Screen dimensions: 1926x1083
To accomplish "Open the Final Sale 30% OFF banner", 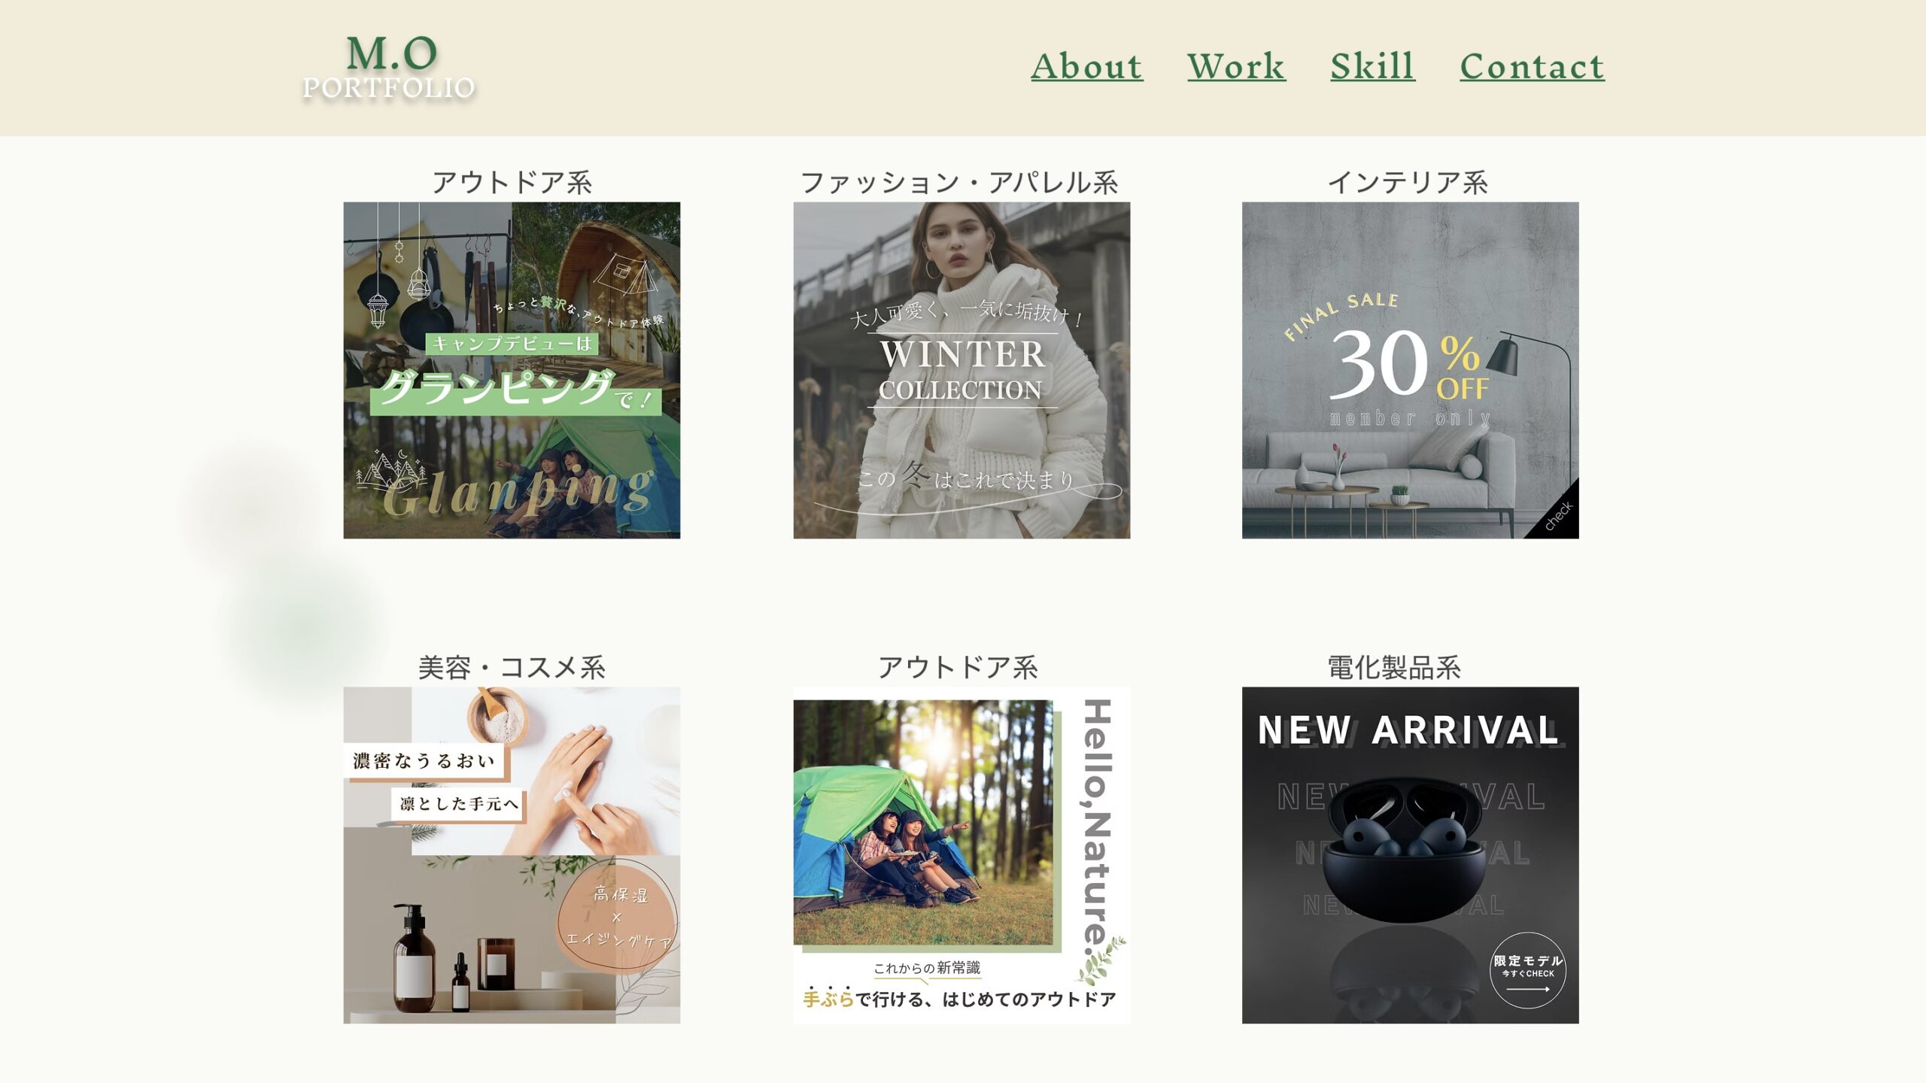I will tap(1410, 370).
